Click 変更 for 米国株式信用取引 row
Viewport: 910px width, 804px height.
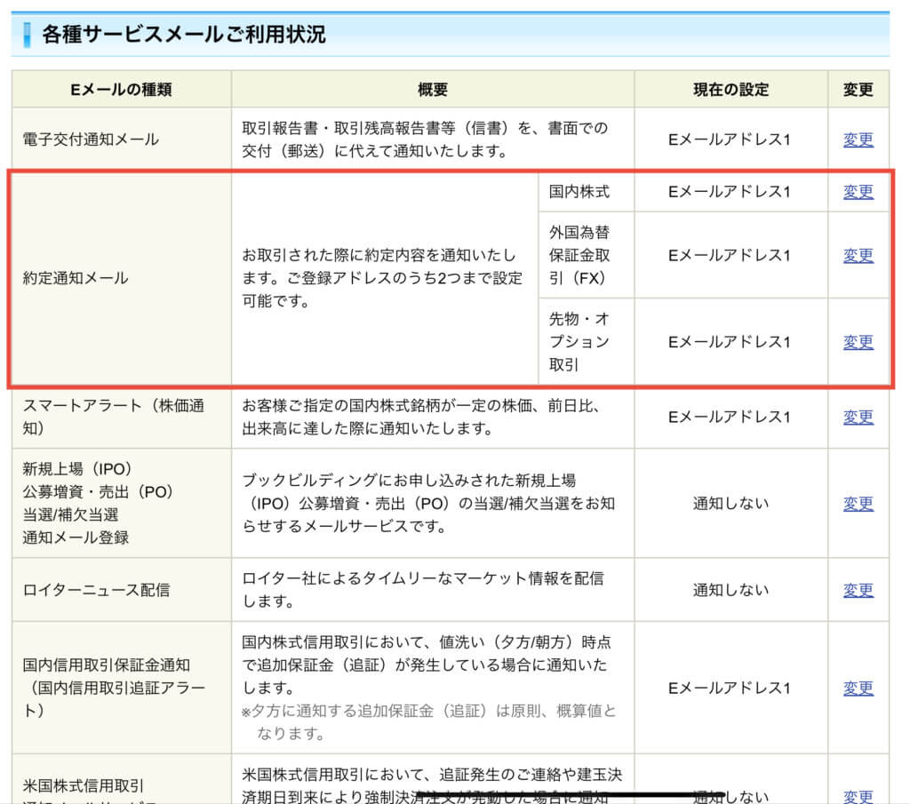click(x=858, y=796)
